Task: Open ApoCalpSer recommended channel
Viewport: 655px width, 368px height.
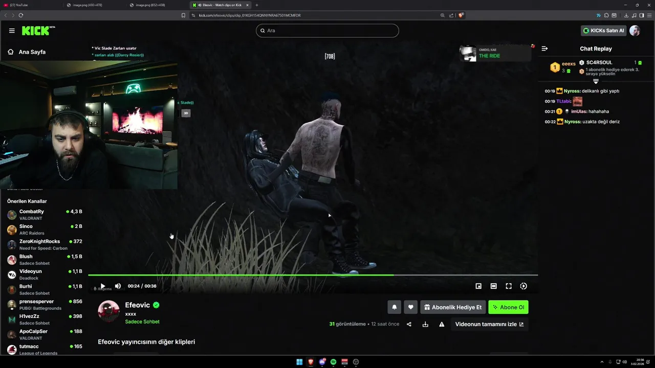Action: tap(45, 334)
